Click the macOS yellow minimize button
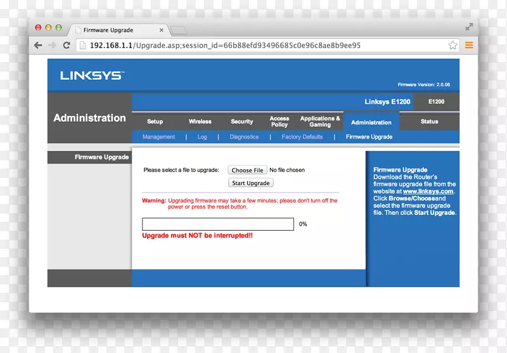 coord(49,27)
